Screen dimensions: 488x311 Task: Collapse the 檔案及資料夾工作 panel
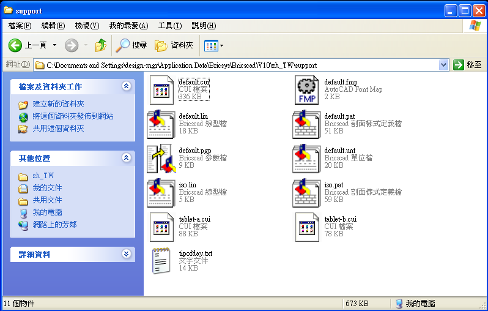coord(126,86)
